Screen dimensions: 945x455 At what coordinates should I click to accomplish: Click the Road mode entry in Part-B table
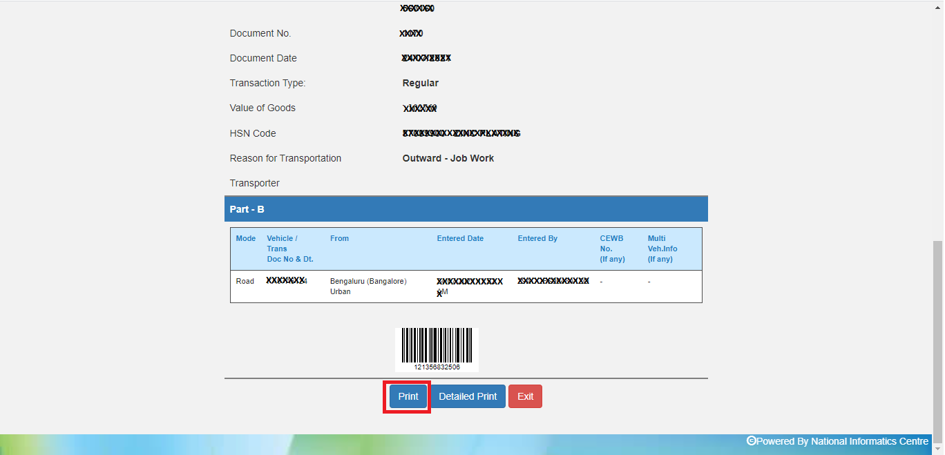point(245,281)
